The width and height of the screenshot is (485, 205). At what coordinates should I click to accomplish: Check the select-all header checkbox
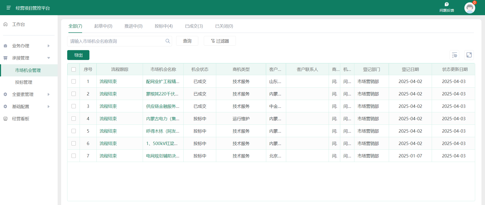[74, 69]
